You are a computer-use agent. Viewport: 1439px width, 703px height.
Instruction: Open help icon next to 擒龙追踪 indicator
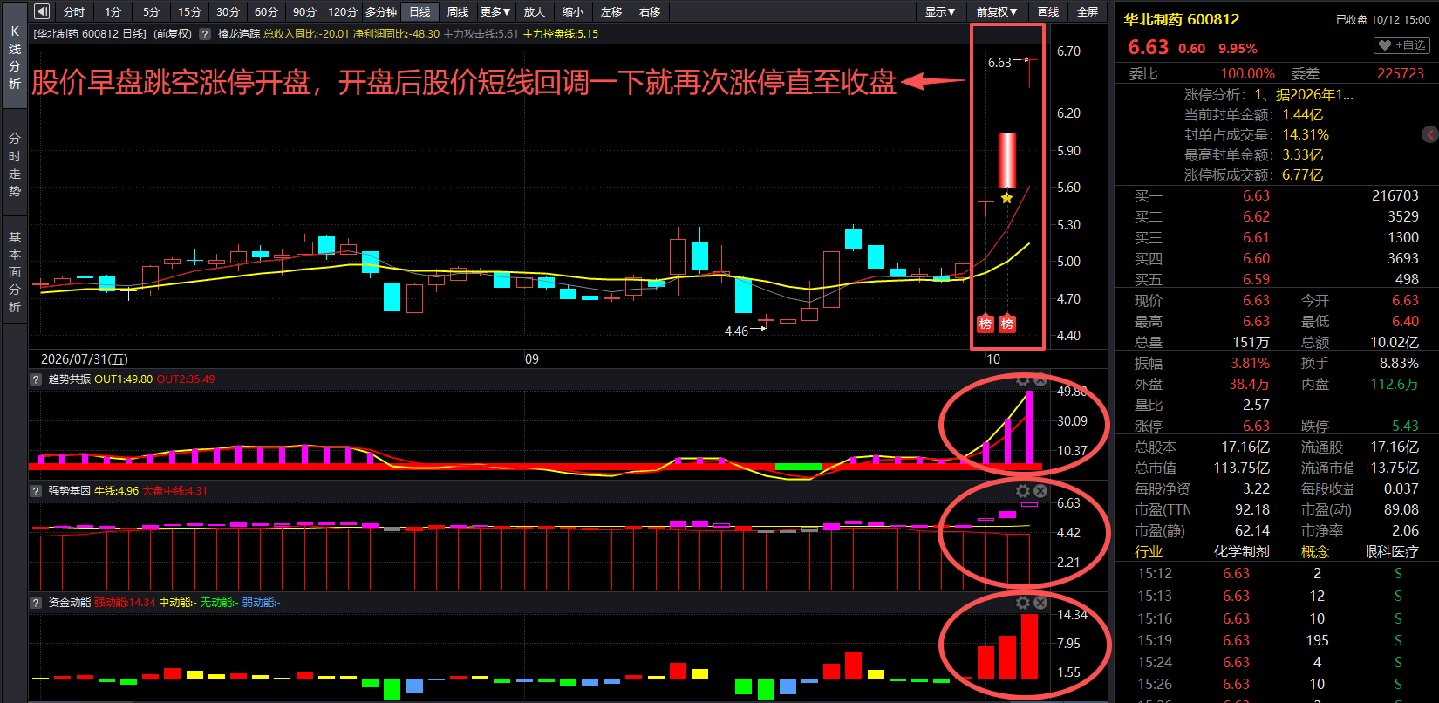click(205, 34)
